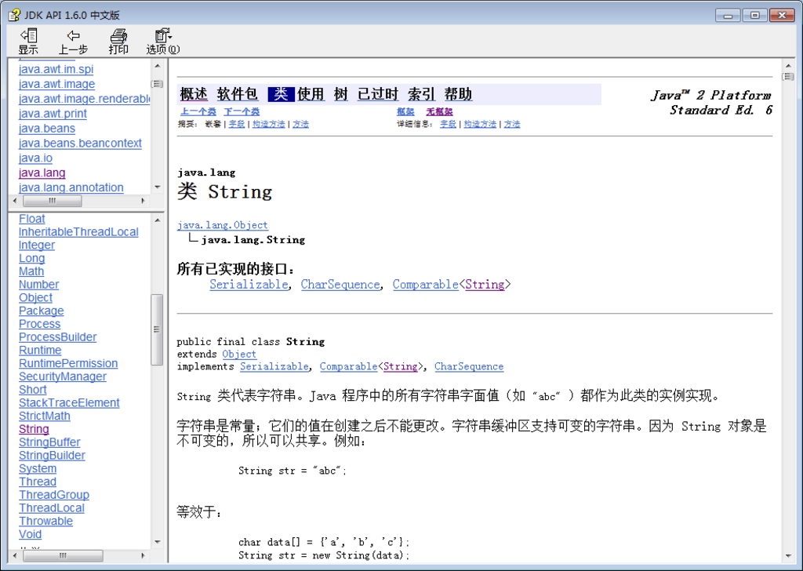Open the RuntimePermission class
The image size is (803, 571).
pos(68,364)
